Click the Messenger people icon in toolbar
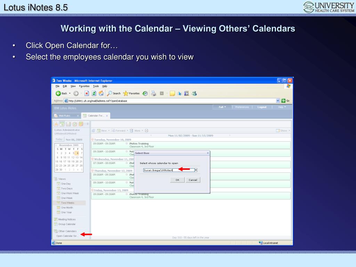The height and width of the screenshot is (267, 356). click(194, 93)
